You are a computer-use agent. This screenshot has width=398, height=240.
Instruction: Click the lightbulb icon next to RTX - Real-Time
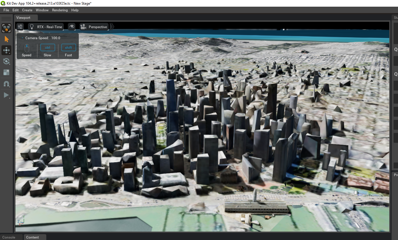[x=32, y=26]
